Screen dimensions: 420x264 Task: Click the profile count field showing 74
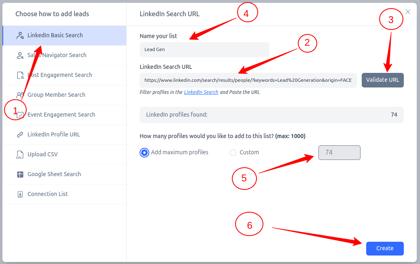339,153
